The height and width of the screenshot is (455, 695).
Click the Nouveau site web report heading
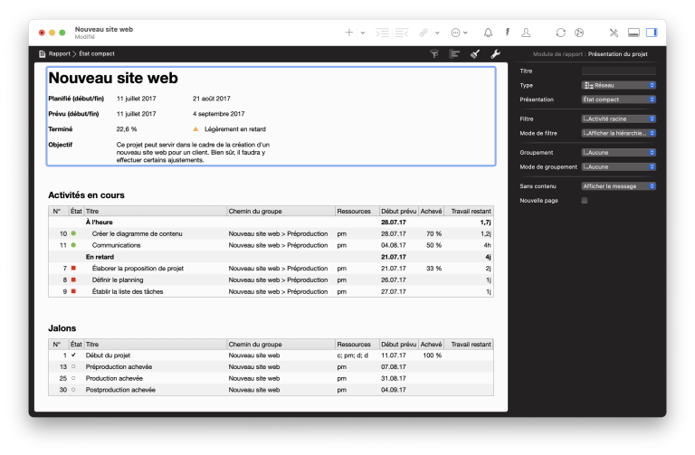tap(113, 78)
